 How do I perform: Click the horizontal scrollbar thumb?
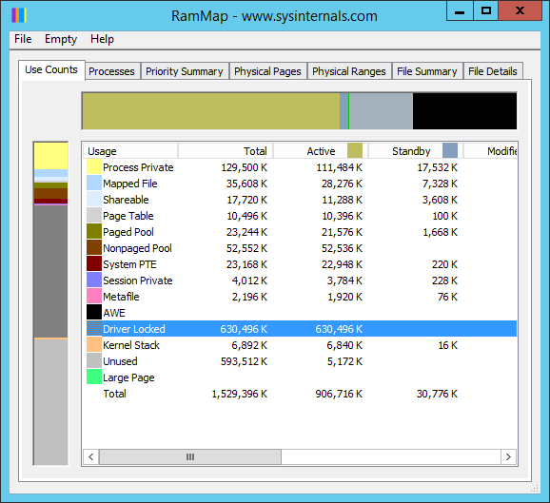tap(190, 456)
